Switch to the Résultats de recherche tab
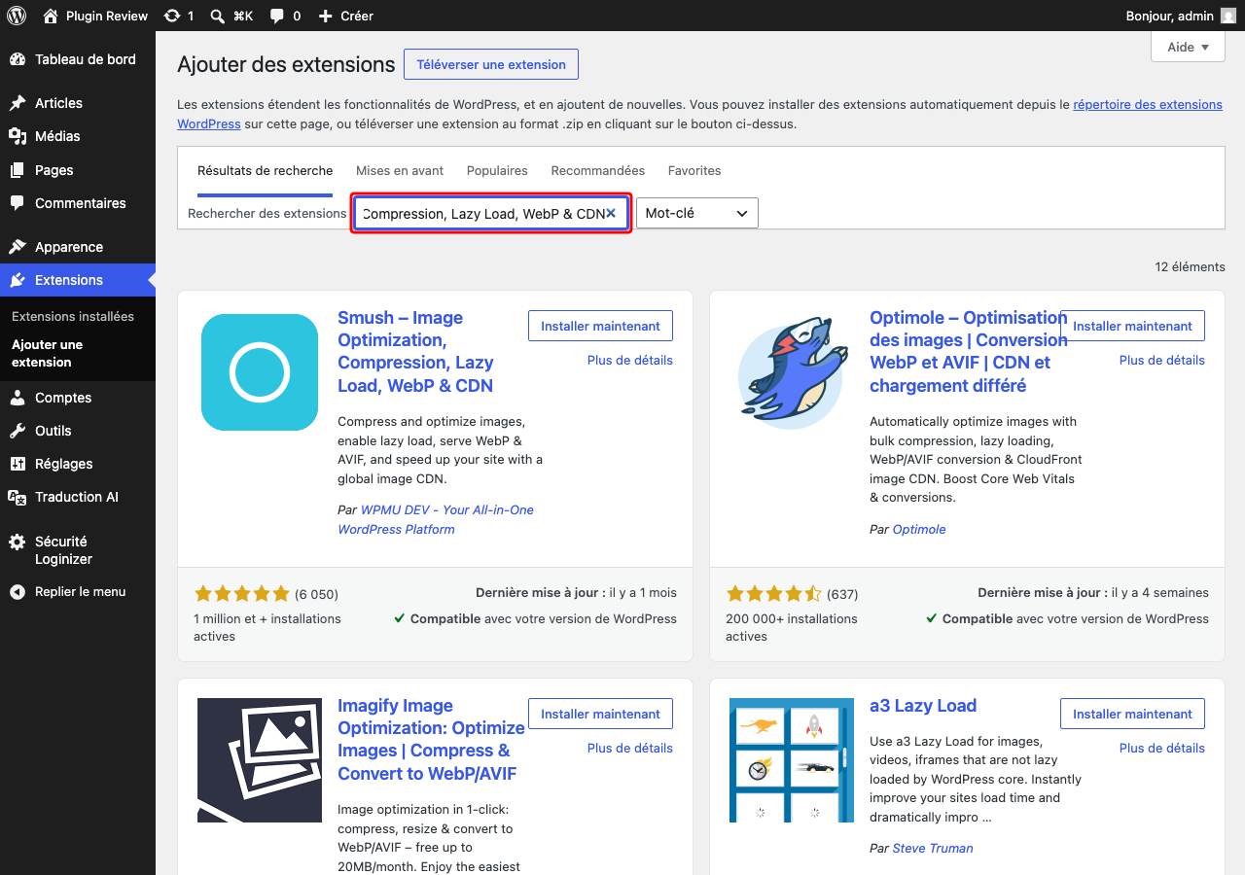The height and width of the screenshot is (875, 1245). click(265, 170)
